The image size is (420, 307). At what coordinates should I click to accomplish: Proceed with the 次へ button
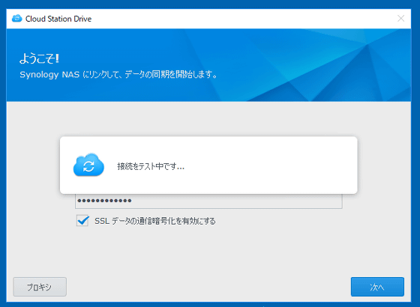pyautogui.click(x=377, y=287)
